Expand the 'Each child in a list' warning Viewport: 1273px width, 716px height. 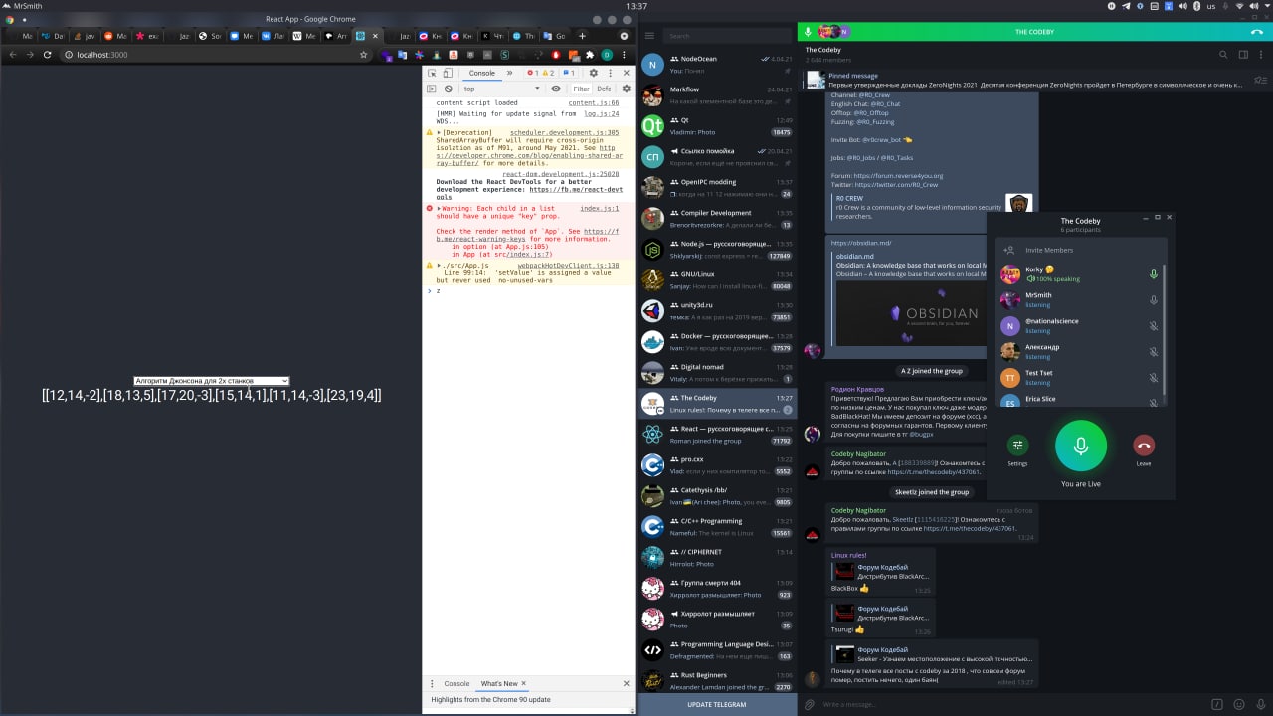tap(439, 209)
